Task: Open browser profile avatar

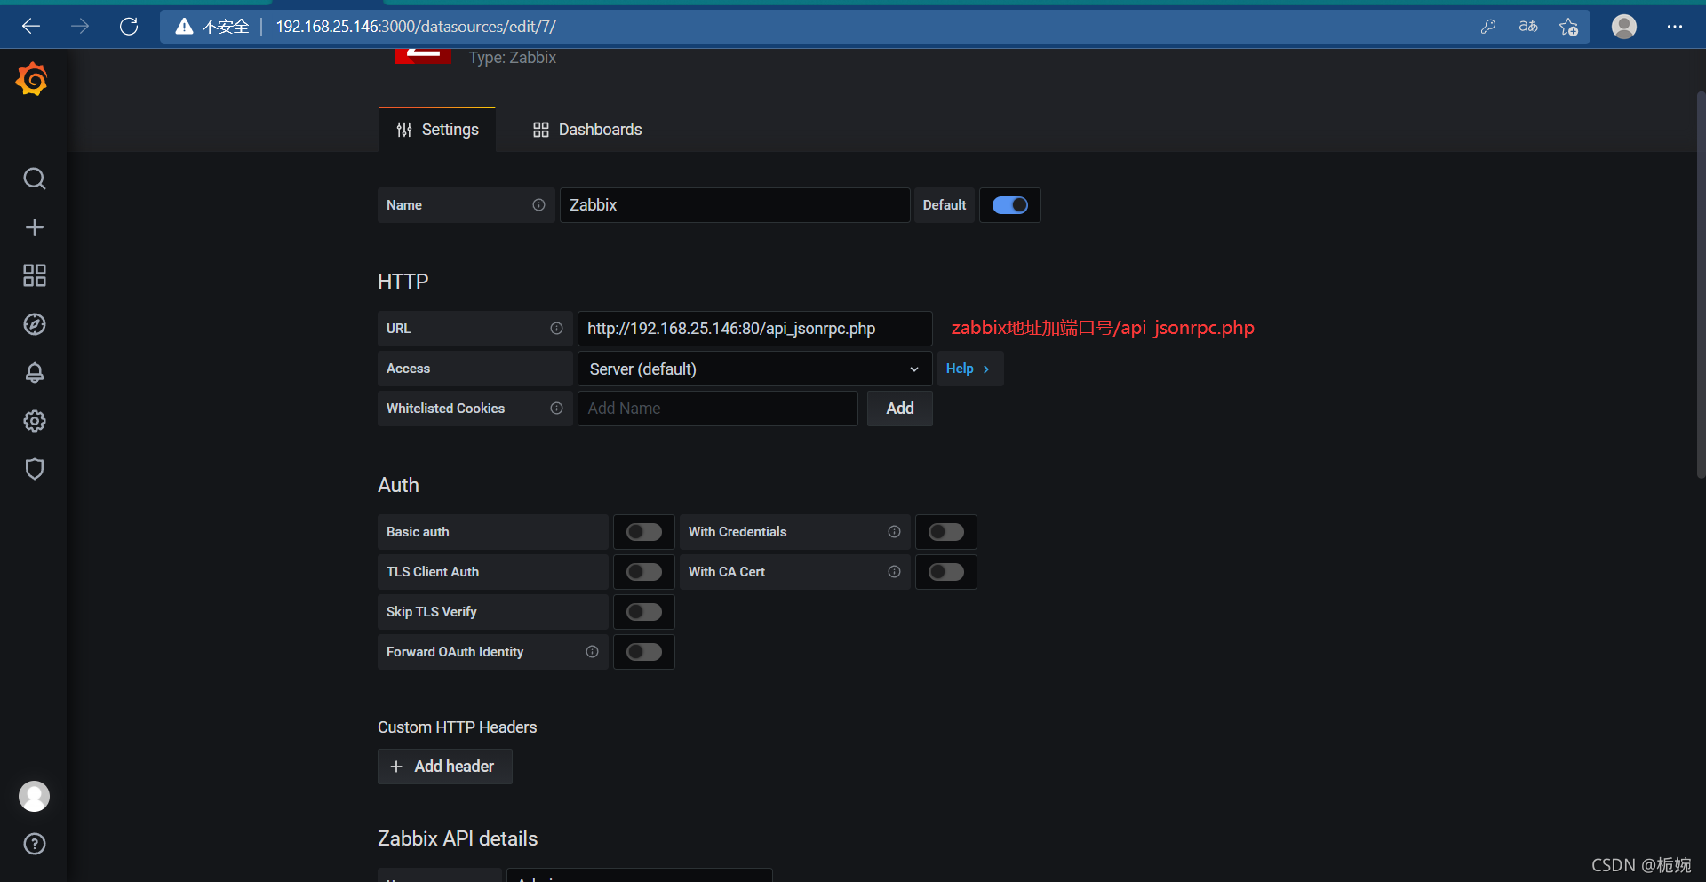Action: pyautogui.click(x=1624, y=27)
